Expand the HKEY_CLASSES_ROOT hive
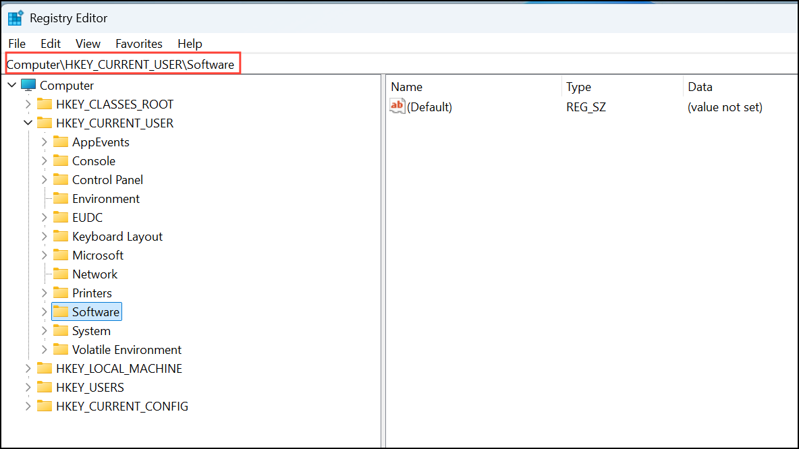 click(28, 104)
